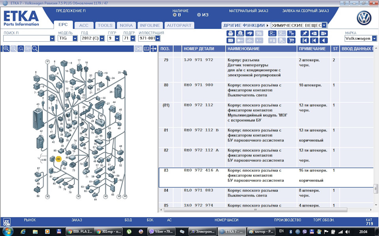Click the horizontal scrollbar under parts table
The height and width of the screenshot is (236, 379).
coord(255,210)
